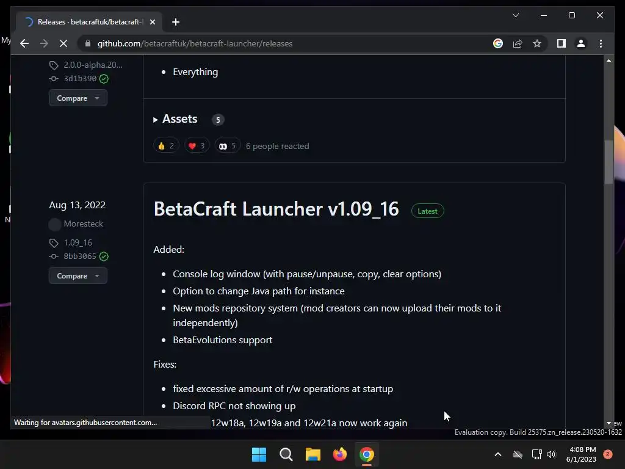
Task: Open the Google icon in address bar
Action: pos(498,43)
